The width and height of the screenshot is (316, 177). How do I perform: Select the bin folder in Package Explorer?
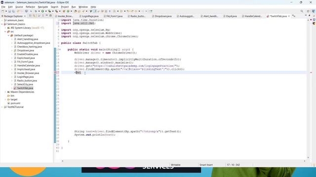point(12,96)
